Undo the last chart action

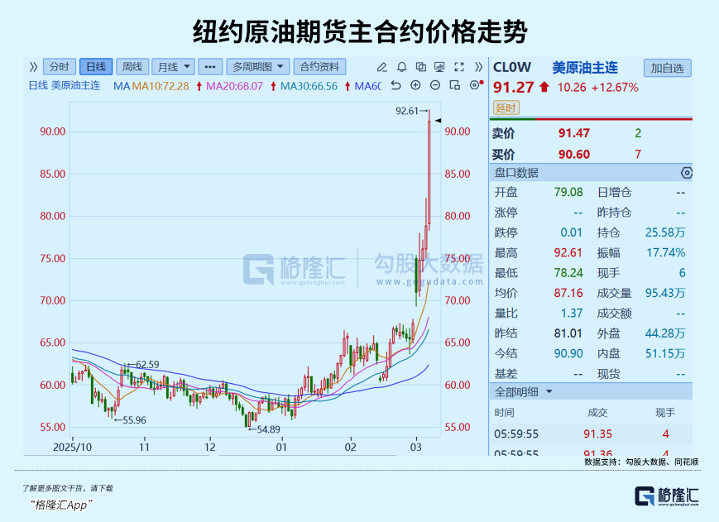(x=396, y=85)
